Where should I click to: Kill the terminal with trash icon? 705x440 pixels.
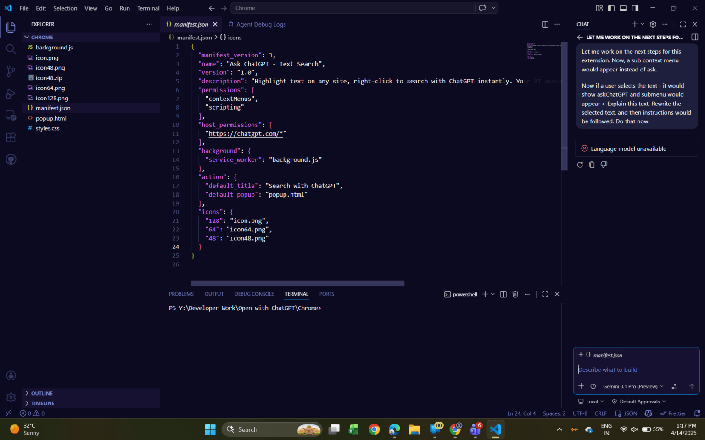[x=515, y=294]
